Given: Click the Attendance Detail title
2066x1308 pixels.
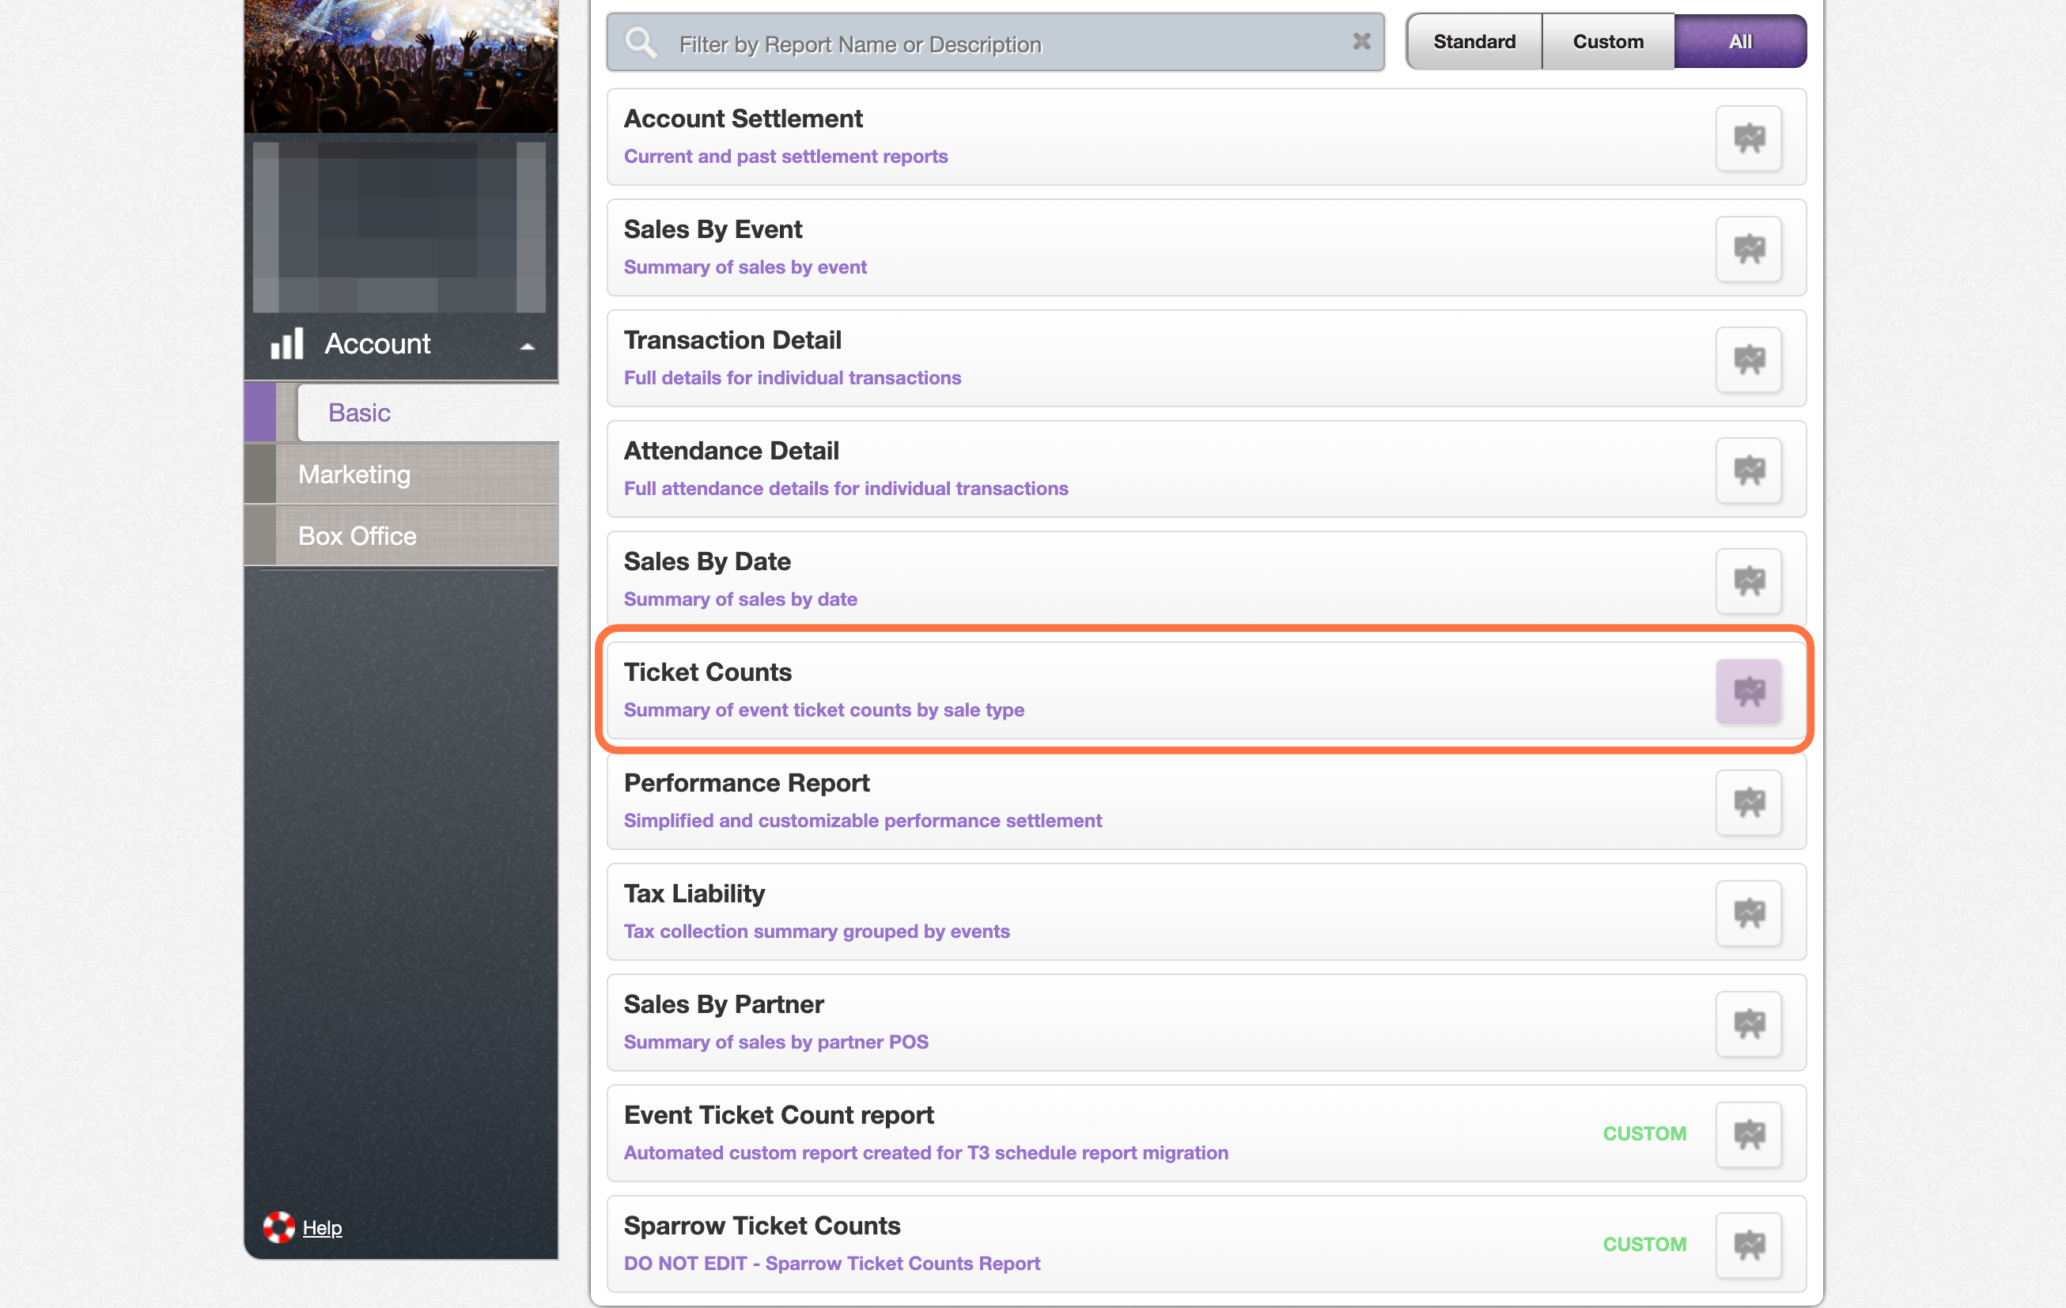Looking at the screenshot, I should [x=731, y=450].
